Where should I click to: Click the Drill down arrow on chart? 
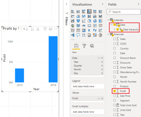[27, 29]
